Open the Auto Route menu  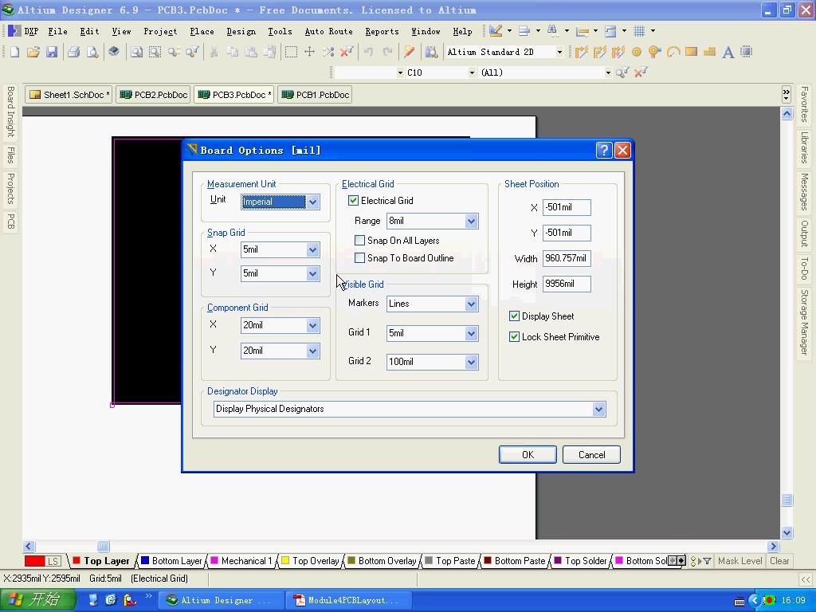click(329, 31)
